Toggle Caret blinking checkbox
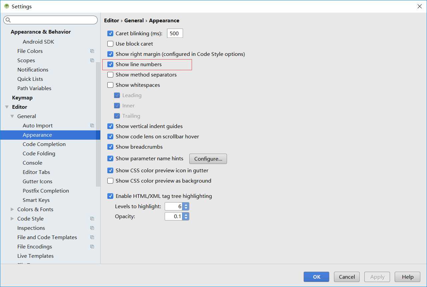 click(110, 33)
